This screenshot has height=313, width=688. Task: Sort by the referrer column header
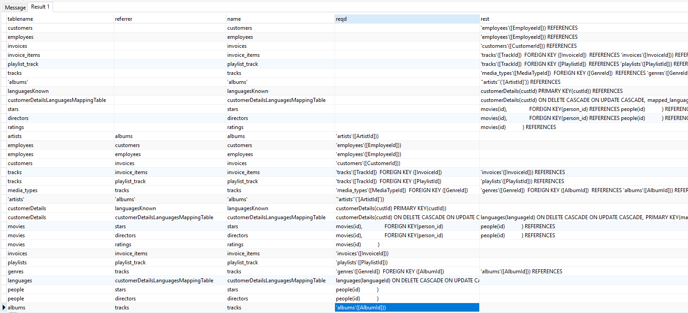[x=170, y=19]
